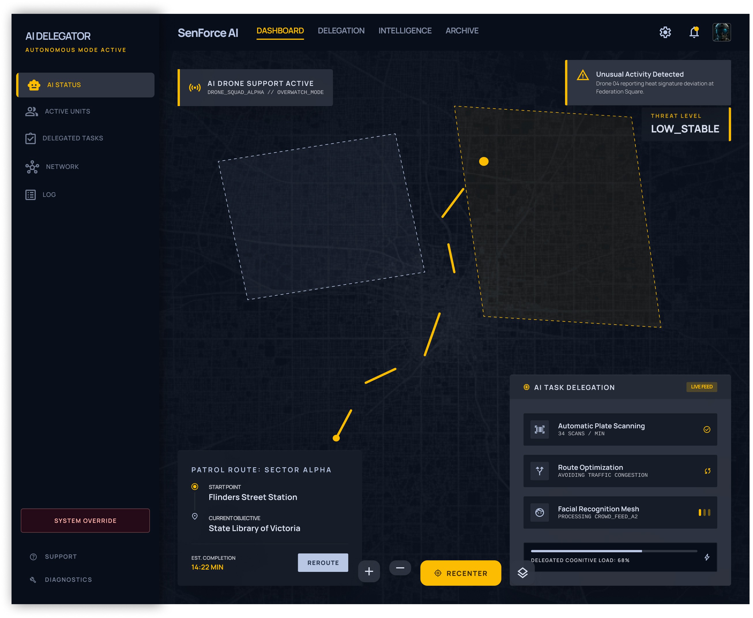Select the Start Point radio marker
The width and height of the screenshot is (753, 618).
point(195,487)
